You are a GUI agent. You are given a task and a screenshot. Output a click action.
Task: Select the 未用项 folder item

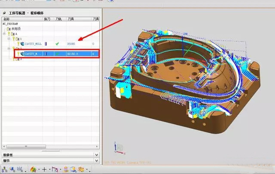[x=16, y=29]
